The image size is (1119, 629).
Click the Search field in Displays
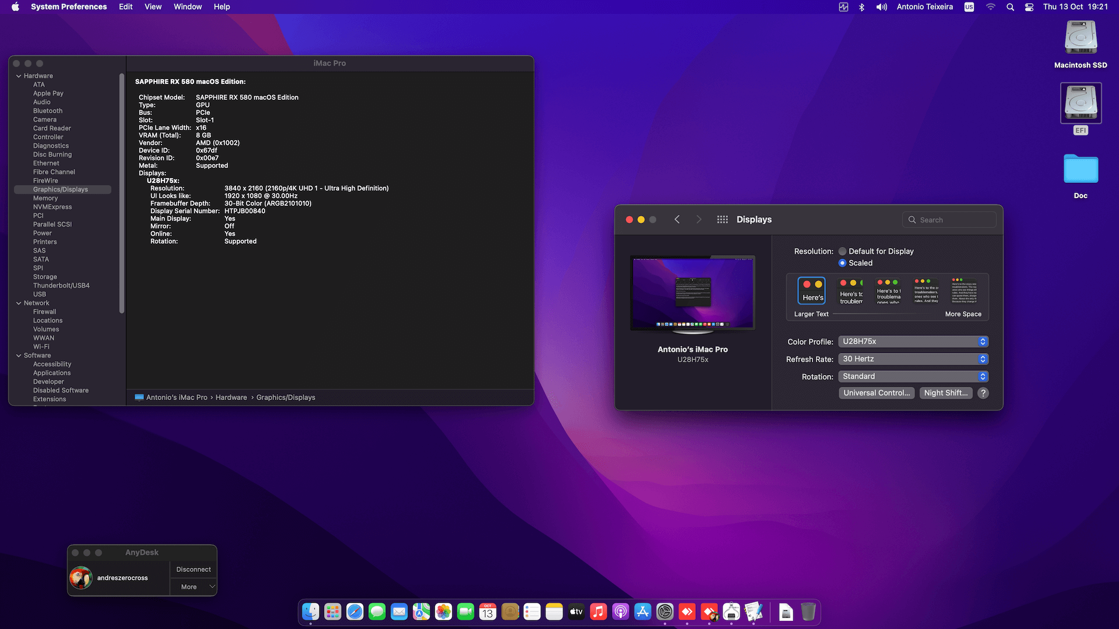[949, 220]
